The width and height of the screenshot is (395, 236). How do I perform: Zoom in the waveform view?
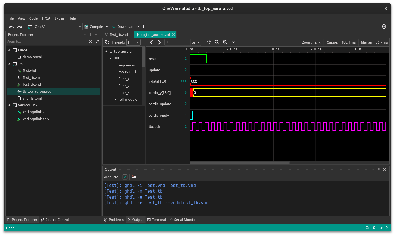pos(225,42)
